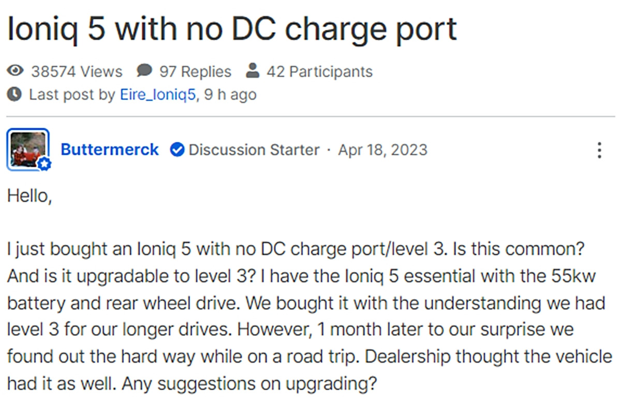The width and height of the screenshot is (621, 414).
Task: Click the blue verified checkmark beside Buttermerck
Action: pyautogui.click(x=177, y=150)
